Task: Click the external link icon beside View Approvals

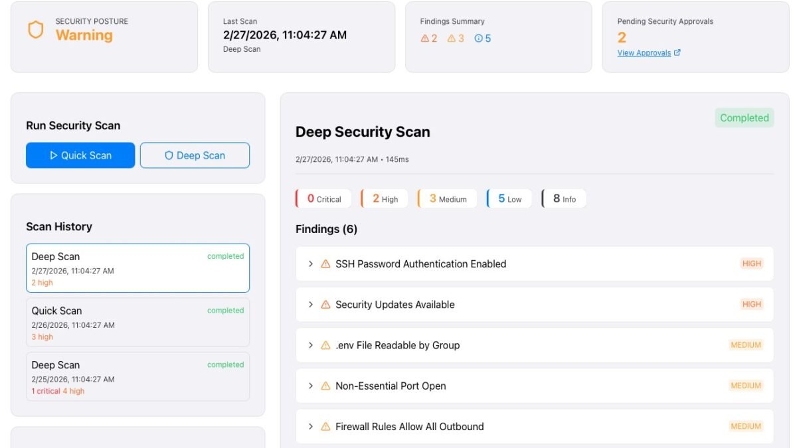Action: (x=677, y=53)
